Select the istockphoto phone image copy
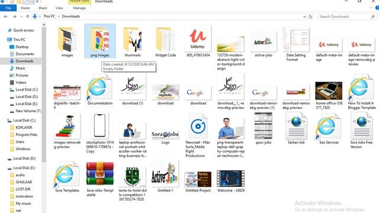This screenshot has height=213, width=379. pos(100,133)
